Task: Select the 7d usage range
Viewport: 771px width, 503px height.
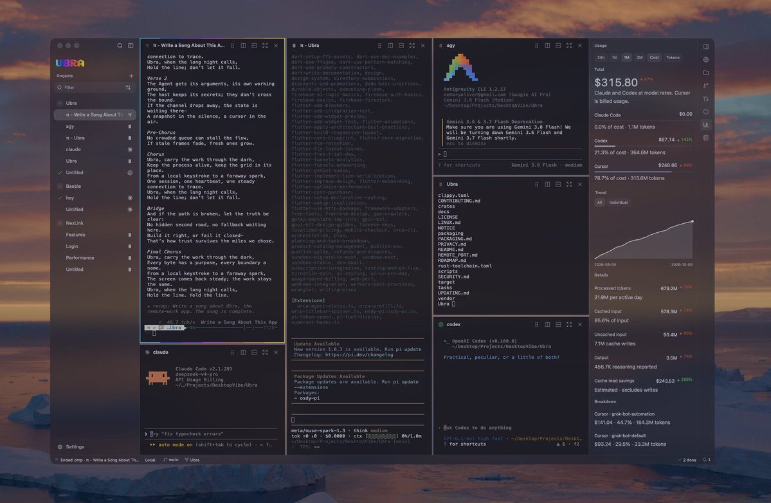Action: [x=614, y=57]
